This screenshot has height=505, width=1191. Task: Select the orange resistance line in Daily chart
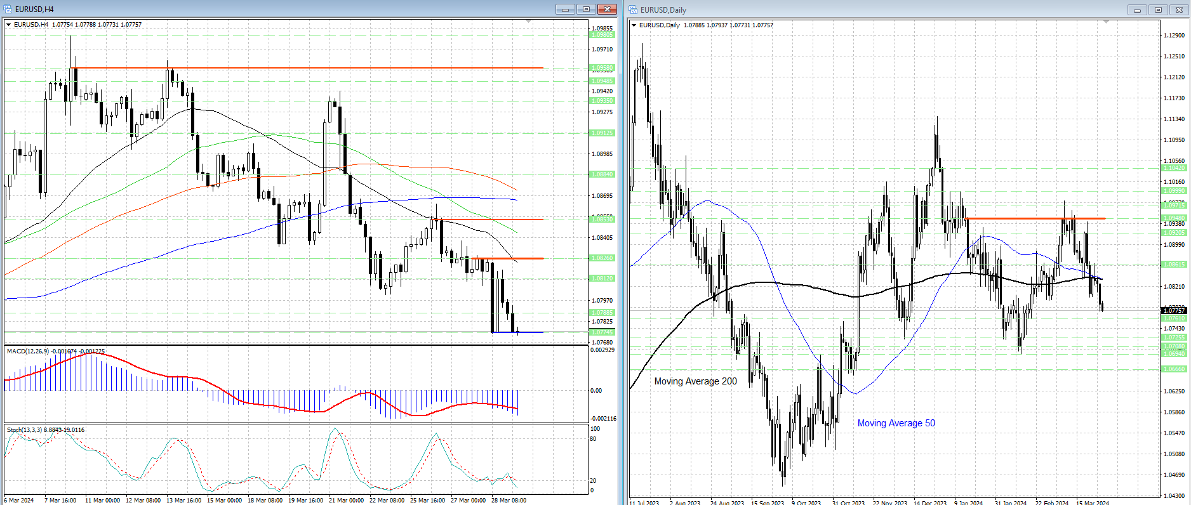coord(1035,219)
